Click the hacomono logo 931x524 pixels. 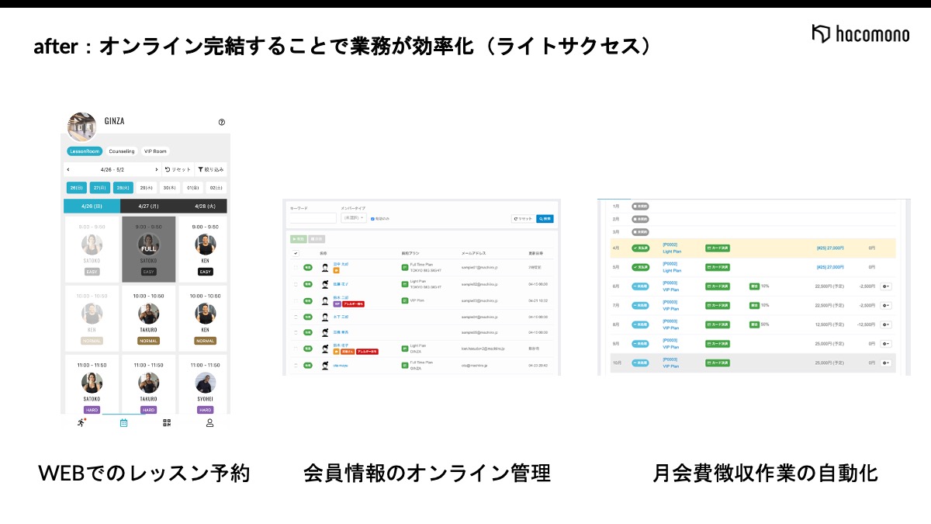(x=860, y=33)
